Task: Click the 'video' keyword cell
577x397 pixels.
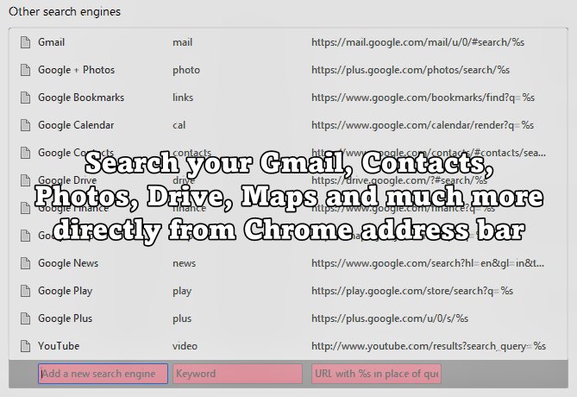Action: (x=185, y=346)
